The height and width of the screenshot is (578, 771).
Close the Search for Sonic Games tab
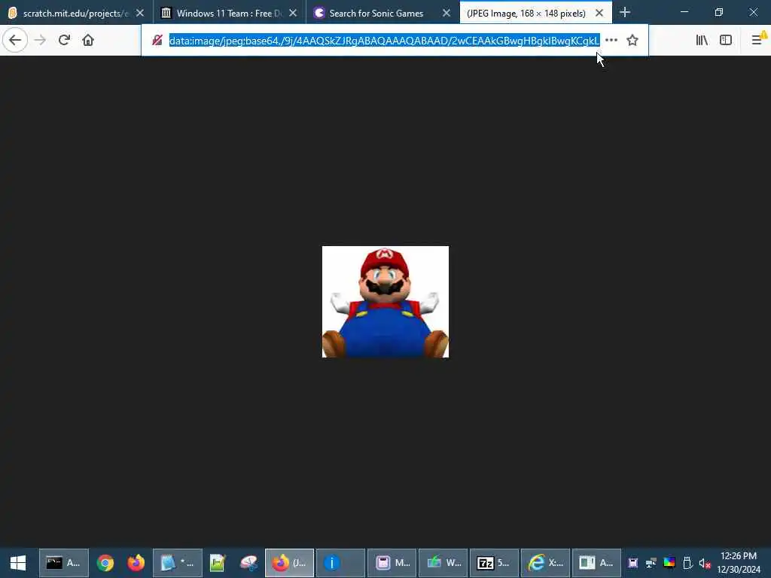coord(446,13)
